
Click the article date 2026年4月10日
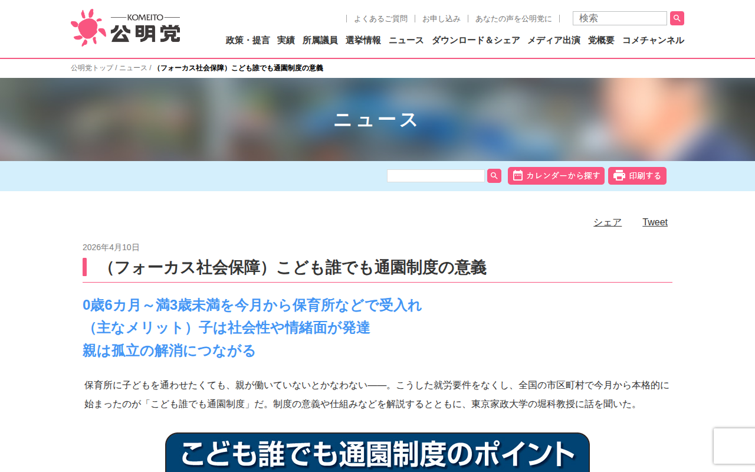click(111, 247)
